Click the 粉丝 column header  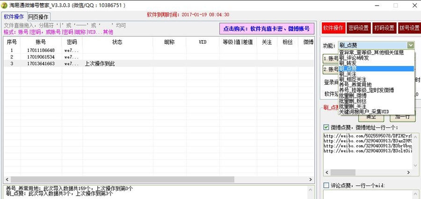pos(288,42)
